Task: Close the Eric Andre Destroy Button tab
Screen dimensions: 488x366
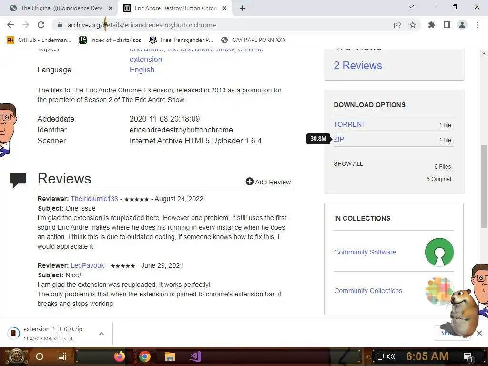Action: pos(224,9)
